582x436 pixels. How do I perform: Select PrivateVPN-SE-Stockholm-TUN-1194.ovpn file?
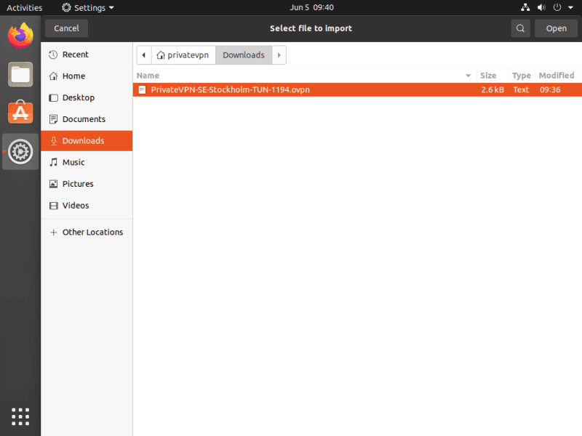point(230,89)
